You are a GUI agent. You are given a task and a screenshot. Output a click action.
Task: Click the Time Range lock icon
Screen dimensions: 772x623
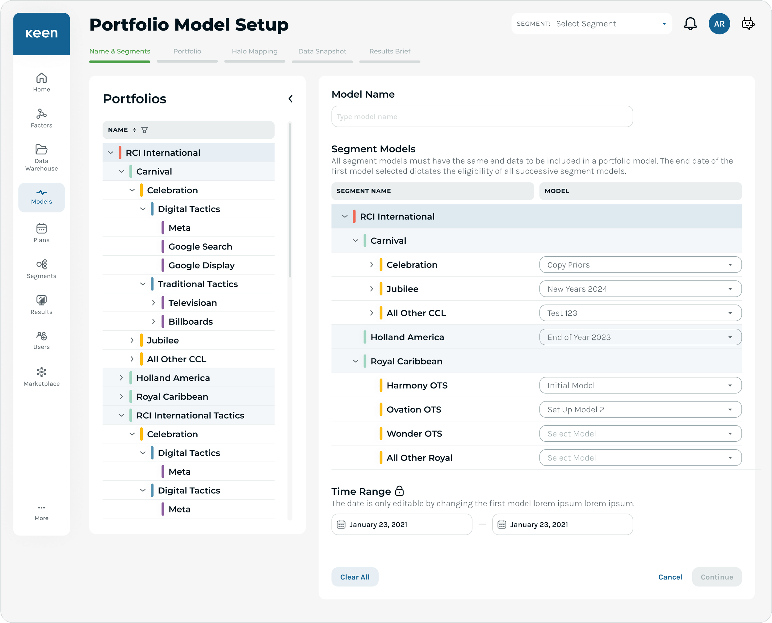399,491
